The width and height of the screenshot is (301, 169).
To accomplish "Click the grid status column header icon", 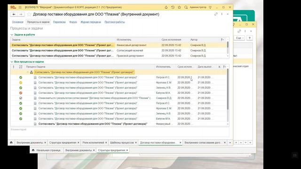I will pos(21,67).
